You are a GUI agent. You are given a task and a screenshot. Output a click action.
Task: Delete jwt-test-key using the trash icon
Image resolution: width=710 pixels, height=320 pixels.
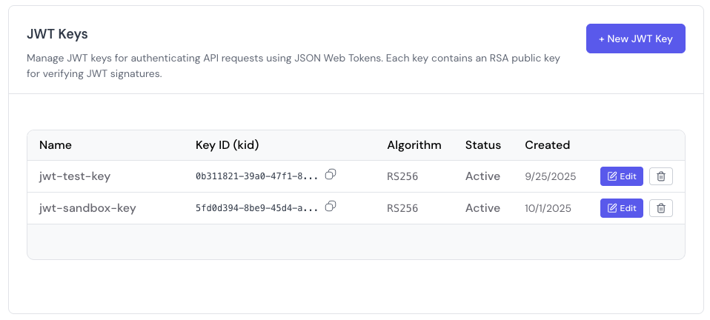pyautogui.click(x=660, y=176)
